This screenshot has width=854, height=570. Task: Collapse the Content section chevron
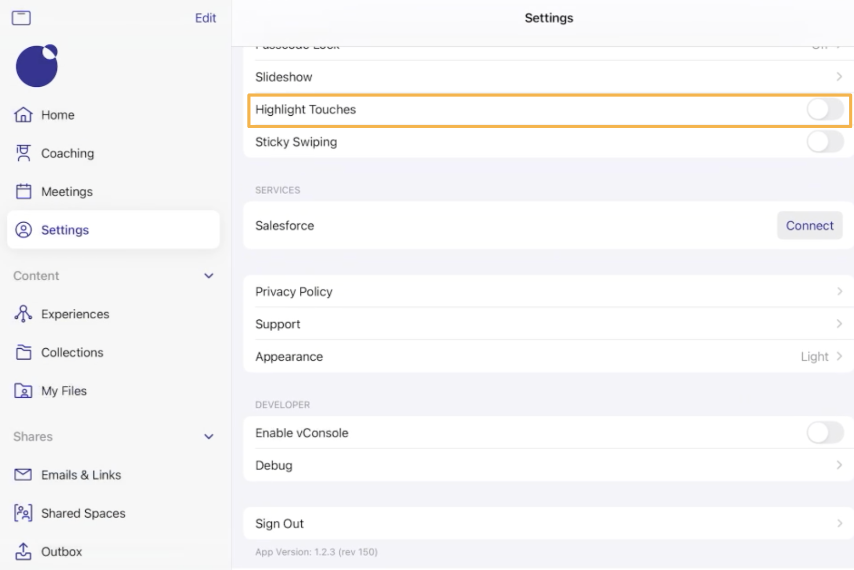tap(209, 276)
